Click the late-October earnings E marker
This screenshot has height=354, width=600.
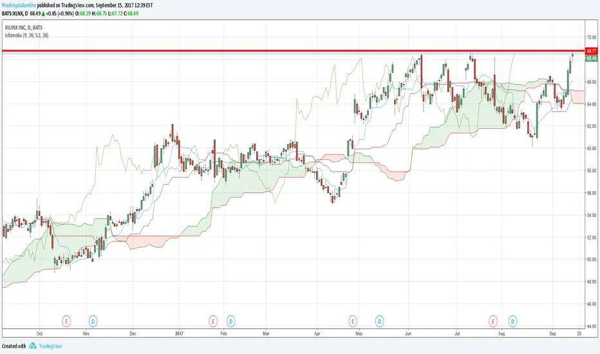pos(66,321)
